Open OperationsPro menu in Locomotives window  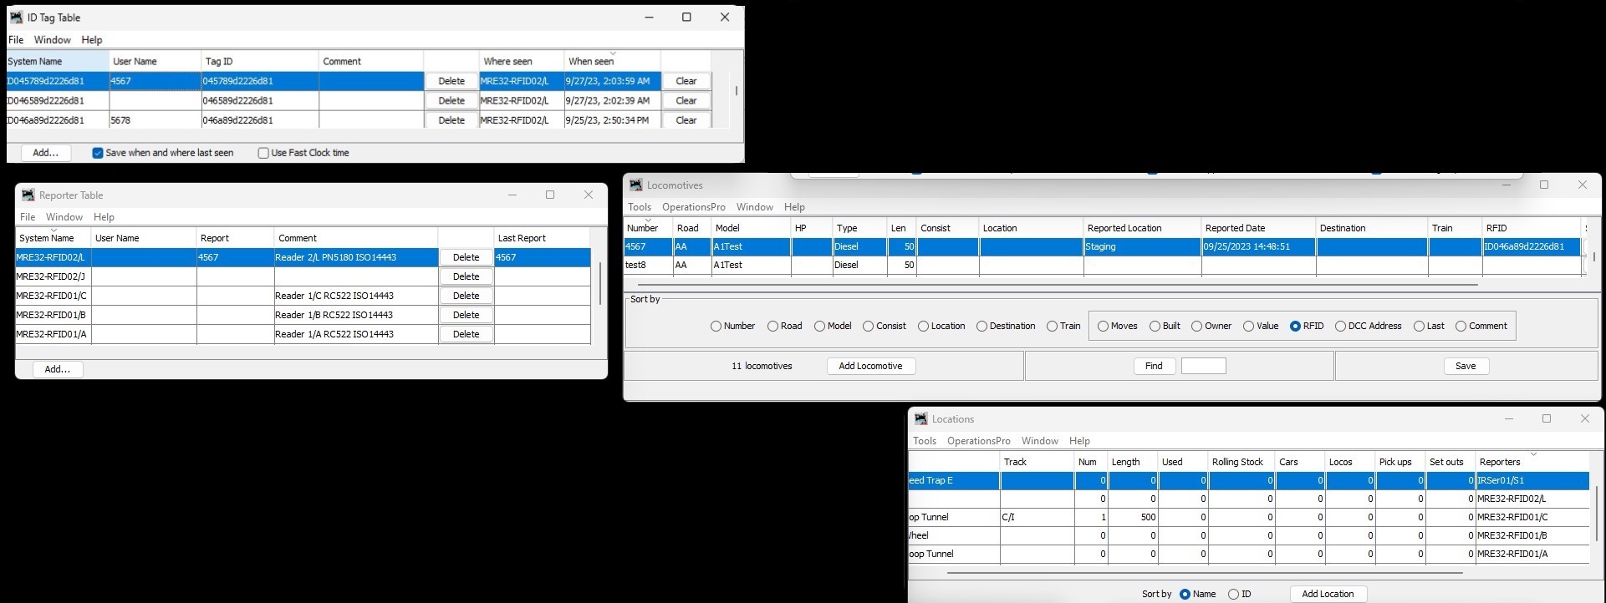[693, 207]
